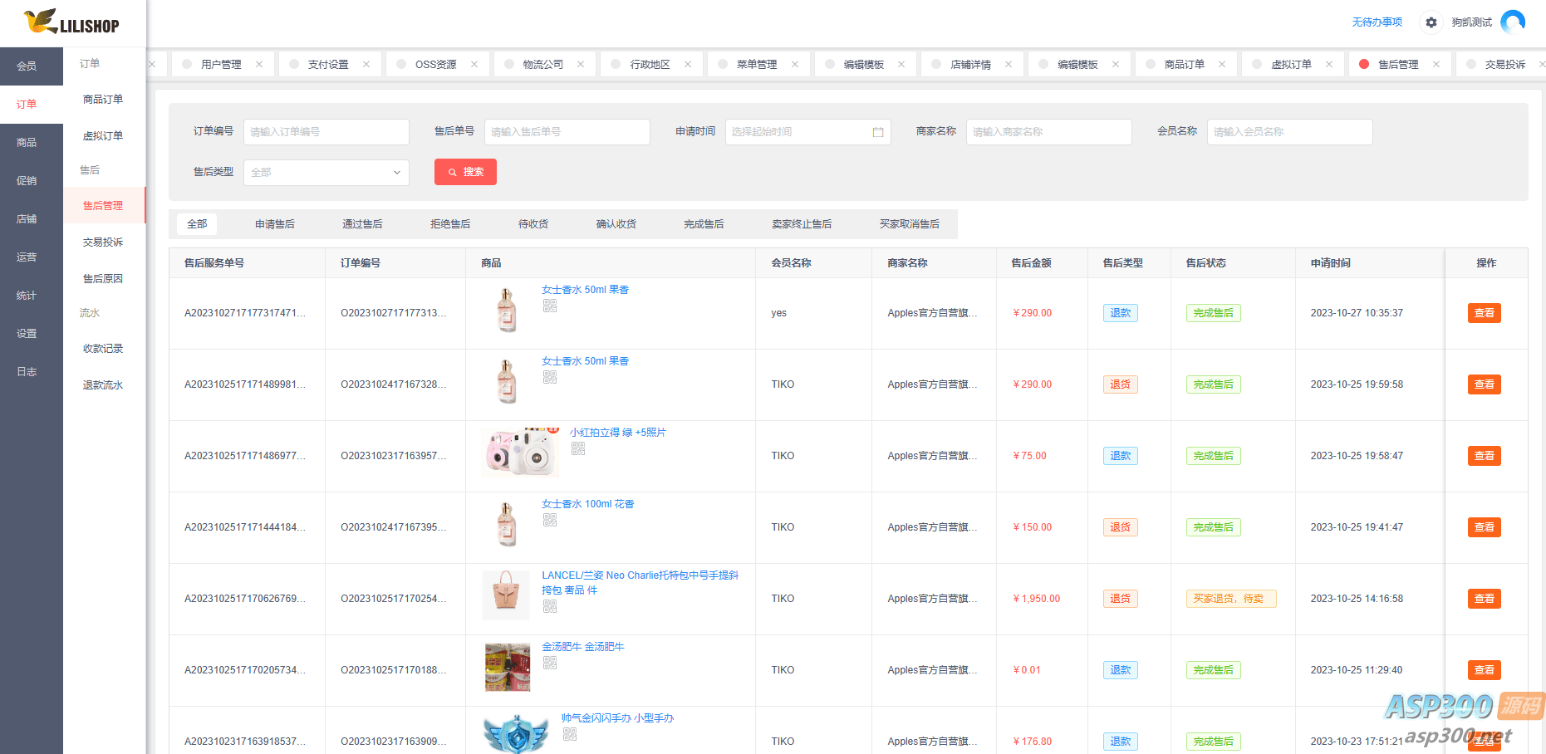The width and height of the screenshot is (1546, 754).
Task: Close the OSS资源 tab
Action: [x=474, y=64]
